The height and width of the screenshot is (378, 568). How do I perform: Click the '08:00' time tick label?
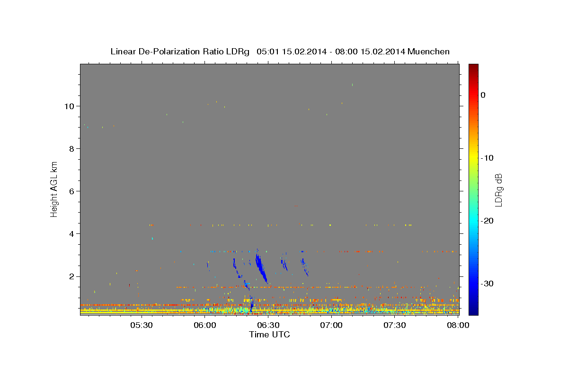[458, 326]
